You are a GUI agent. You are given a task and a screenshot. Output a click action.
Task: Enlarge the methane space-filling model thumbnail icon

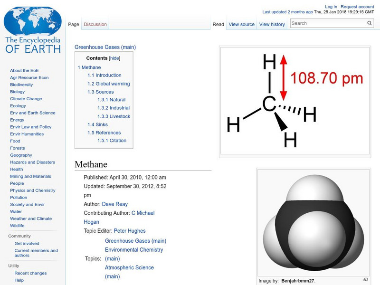(x=366, y=280)
